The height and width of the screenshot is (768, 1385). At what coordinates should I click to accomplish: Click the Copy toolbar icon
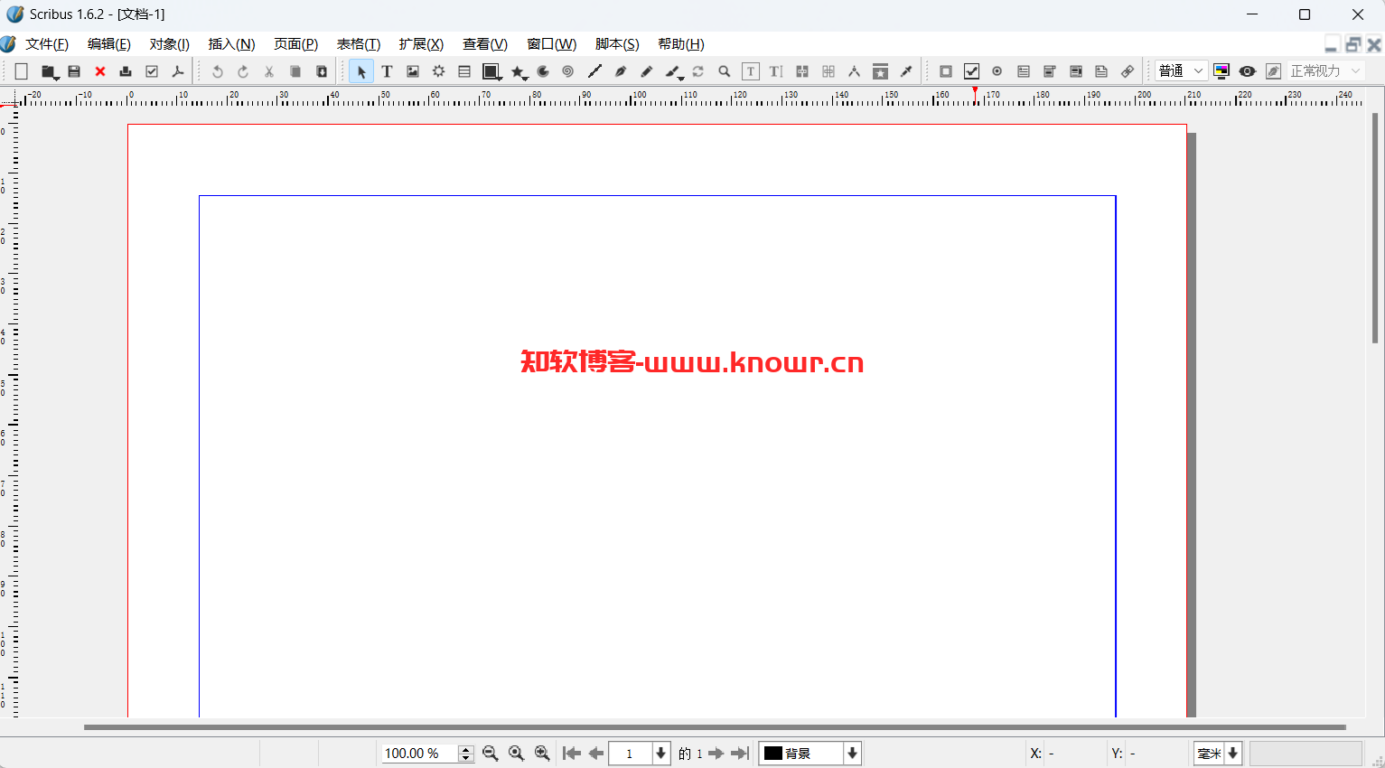pyautogui.click(x=295, y=71)
